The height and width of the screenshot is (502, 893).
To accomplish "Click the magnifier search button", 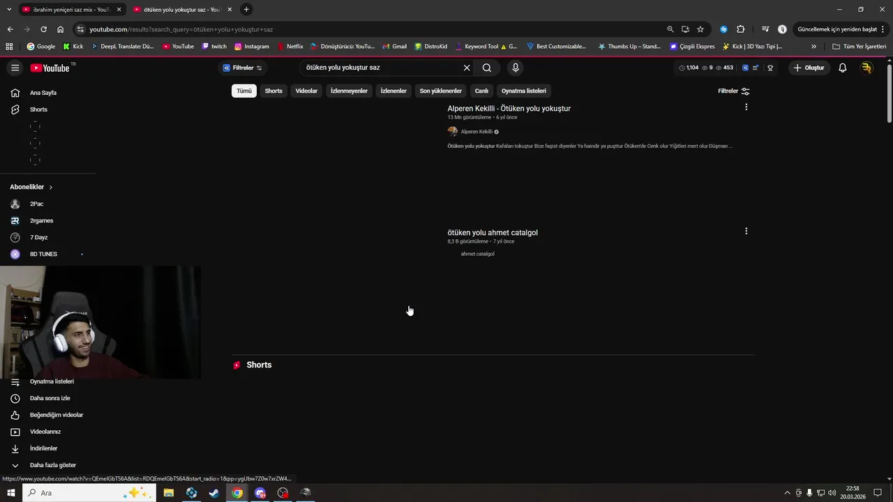I will point(487,68).
